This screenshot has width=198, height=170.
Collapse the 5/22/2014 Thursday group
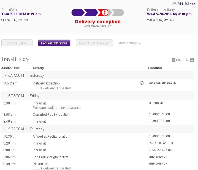(x=6, y=129)
